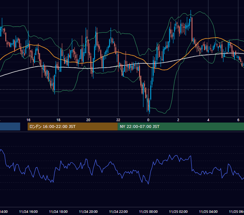244x215 pixels.
Task: Click the blue session bar before ロンドン
Action: 10,126
